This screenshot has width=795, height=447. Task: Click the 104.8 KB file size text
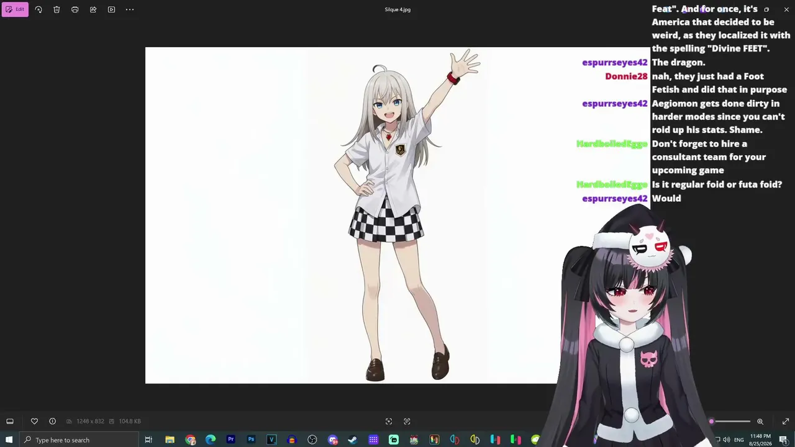(x=129, y=422)
